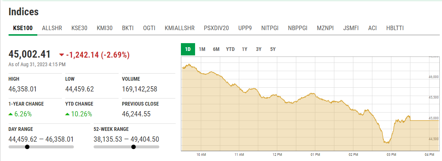Open the KSE30 index tab

pyautogui.click(x=79, y=28)
